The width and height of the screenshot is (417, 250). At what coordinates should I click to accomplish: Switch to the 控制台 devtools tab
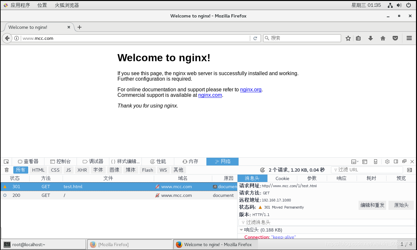[x=61, y=161]
